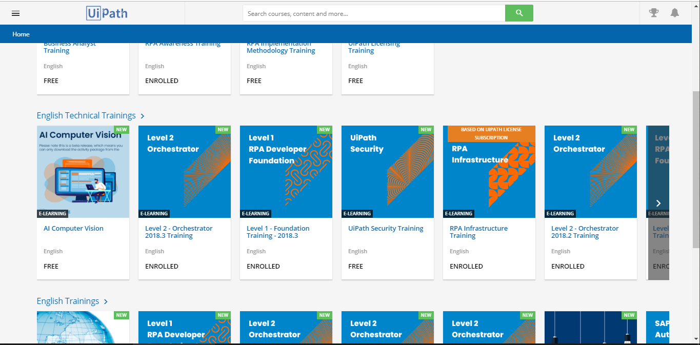Screen dimensions: 700x345
Task: Click FREE on the AI Computer Vision card
Action: tap(51, 267)
